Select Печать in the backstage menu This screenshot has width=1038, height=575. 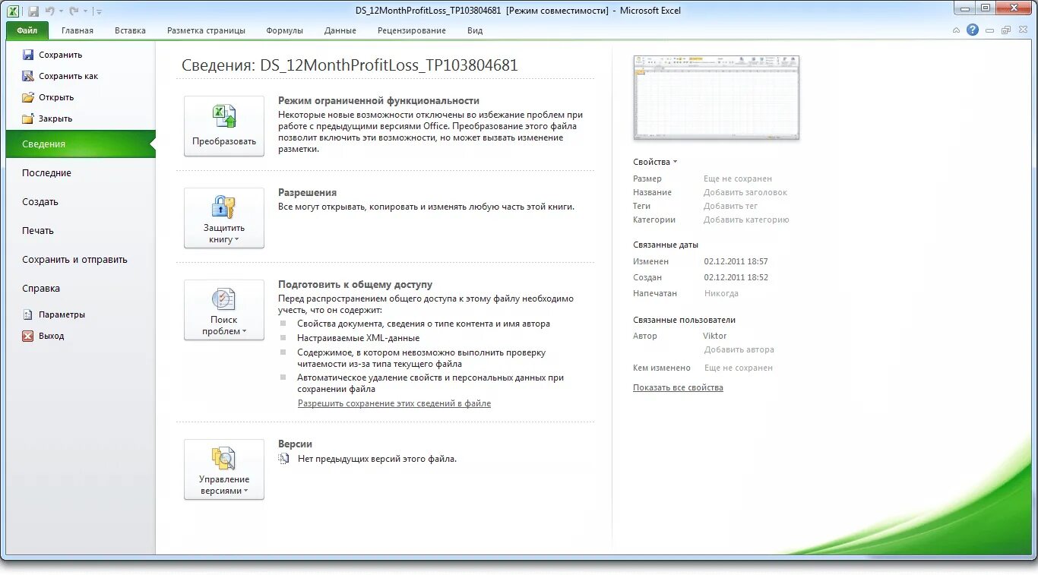point(79,231)
